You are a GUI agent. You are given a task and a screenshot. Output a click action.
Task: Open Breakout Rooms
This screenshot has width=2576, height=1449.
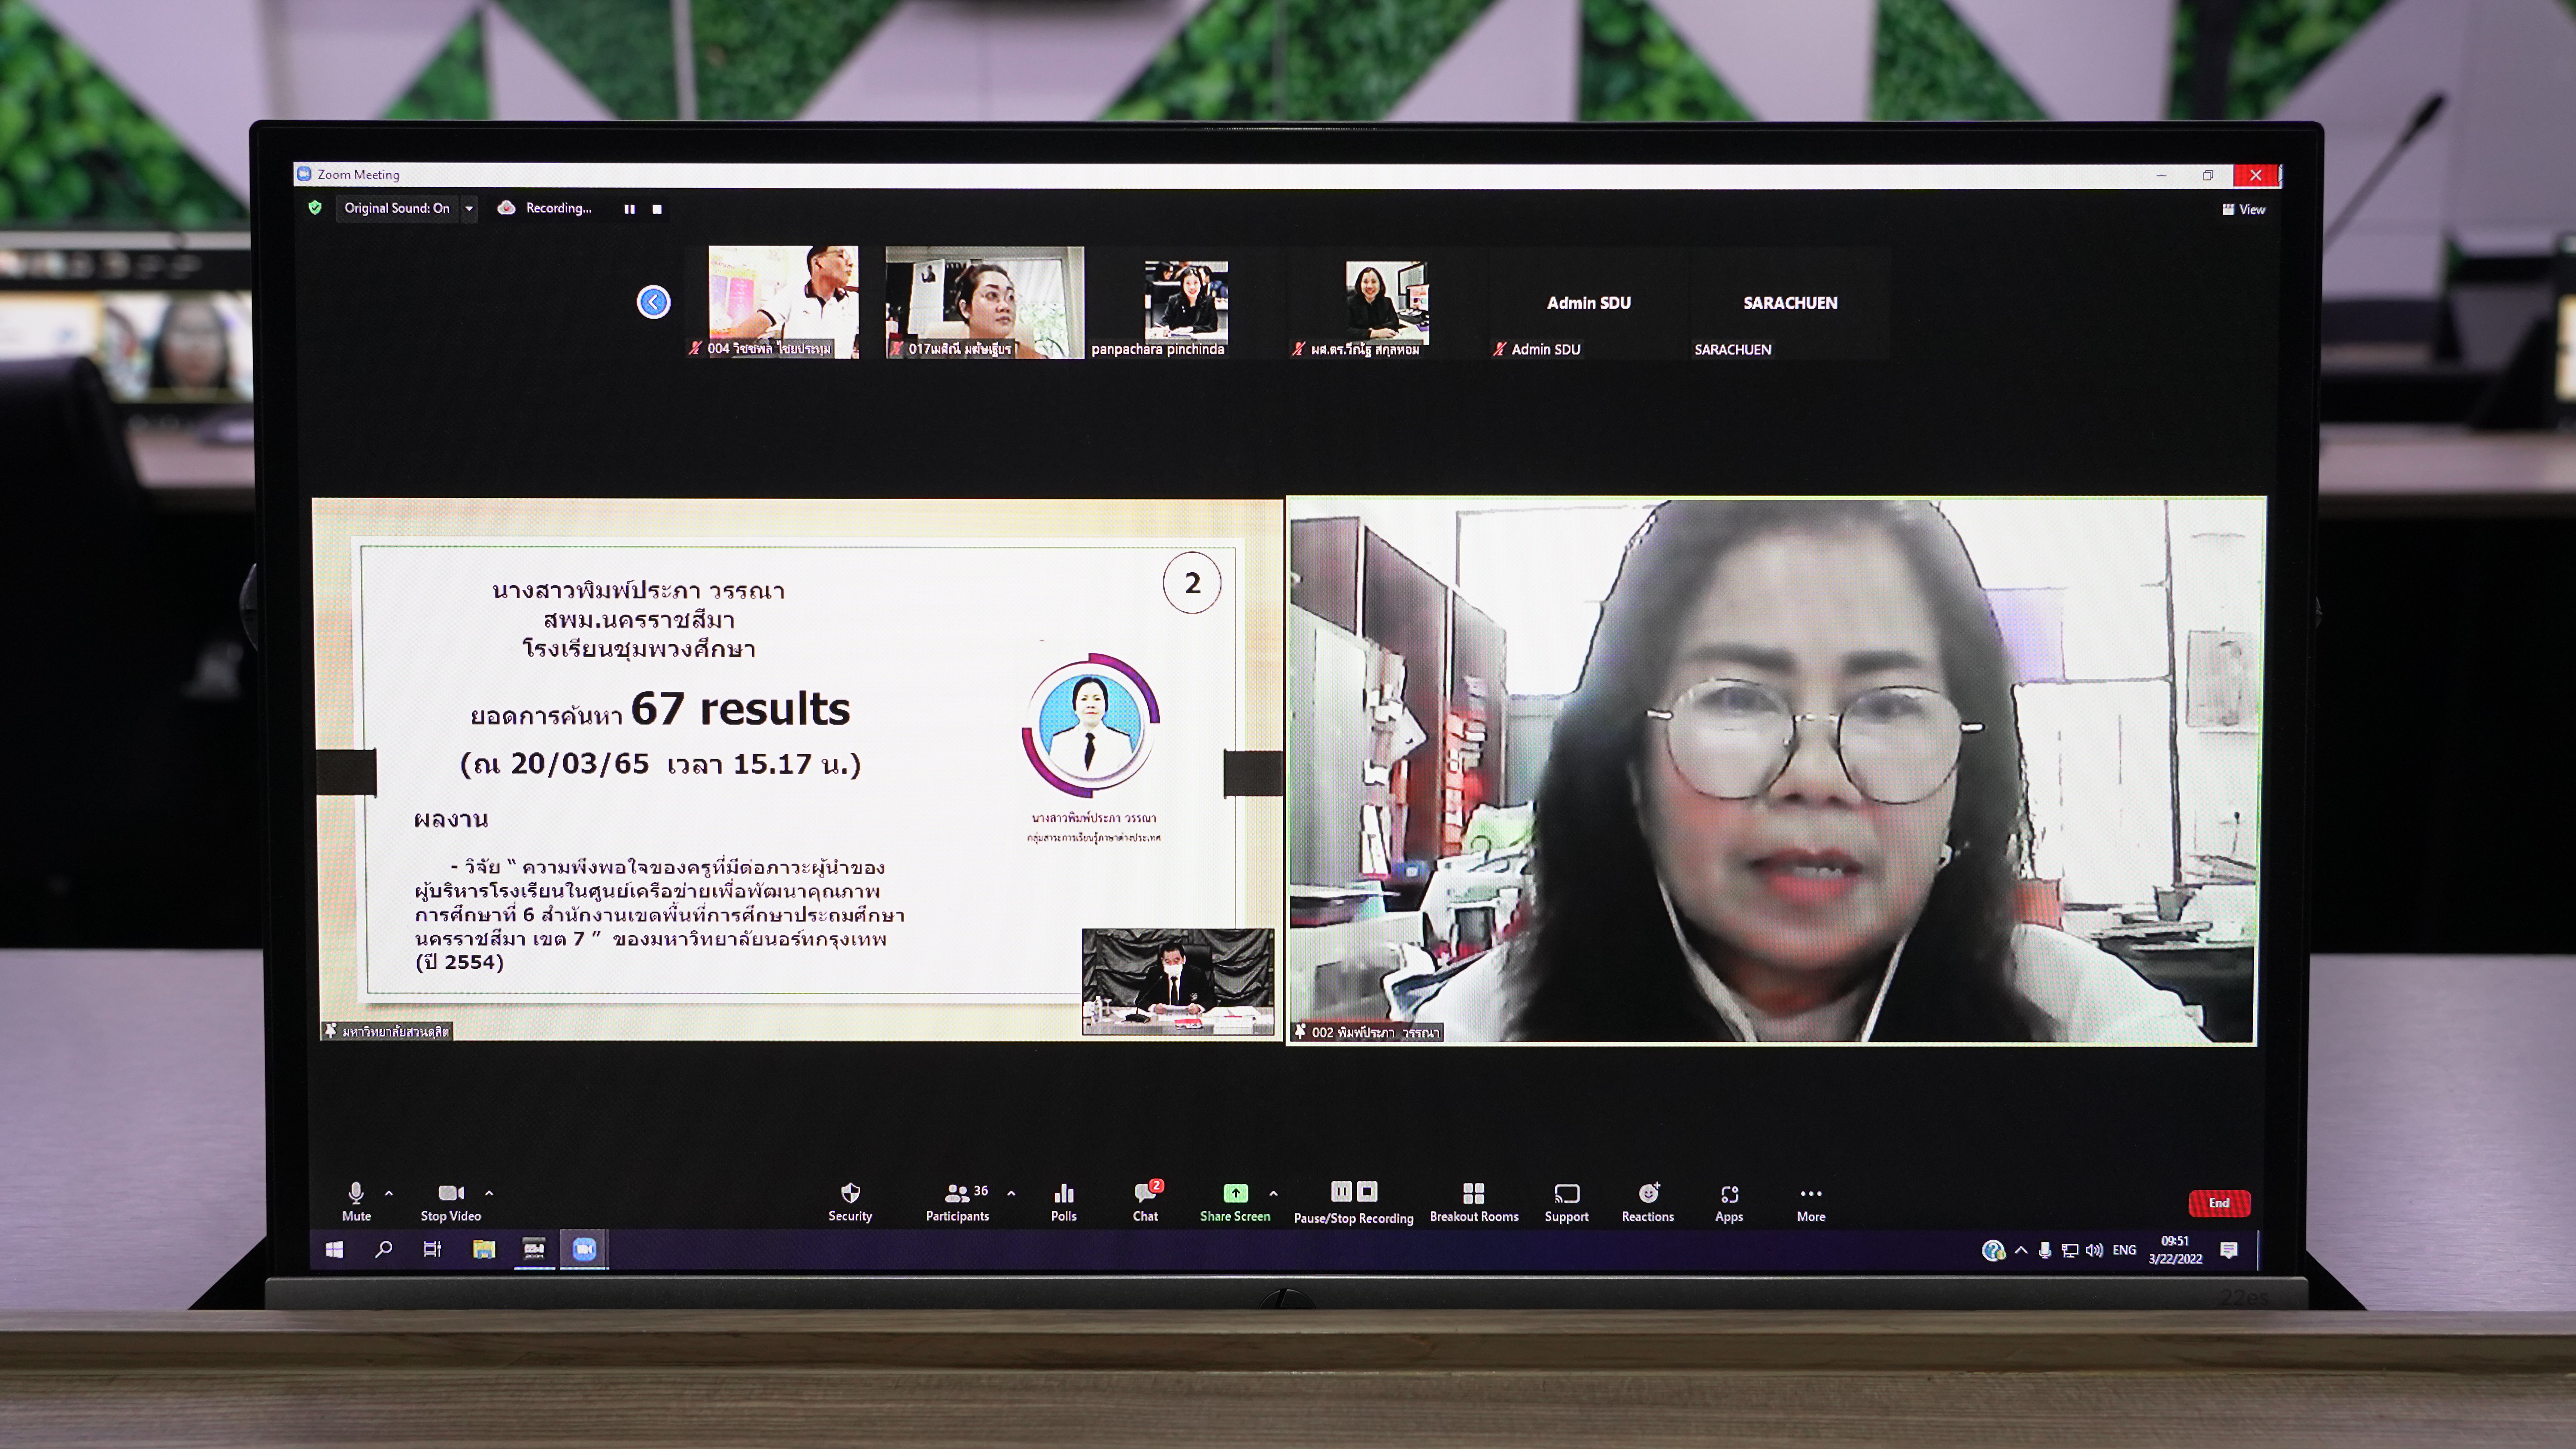pyautogui.click(x=1473, y=1200)
